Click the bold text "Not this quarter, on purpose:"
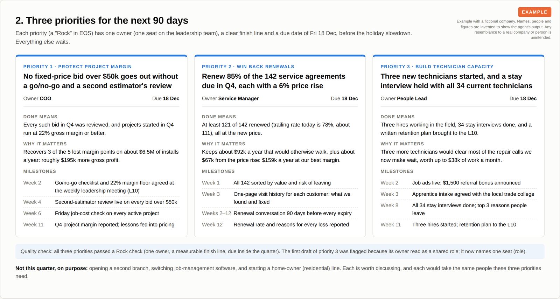 [51, 268]
